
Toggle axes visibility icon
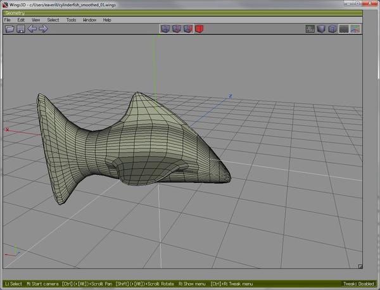[x=355, y=29]
